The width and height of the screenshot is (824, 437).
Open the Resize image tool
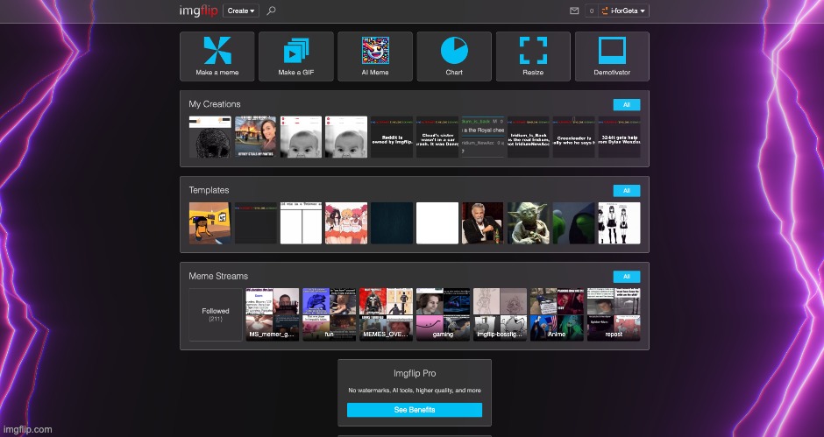[x=533, y=56]
